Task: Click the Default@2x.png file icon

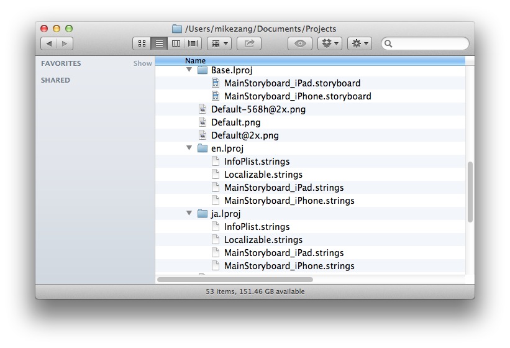Action: click(x=203, y=135)
